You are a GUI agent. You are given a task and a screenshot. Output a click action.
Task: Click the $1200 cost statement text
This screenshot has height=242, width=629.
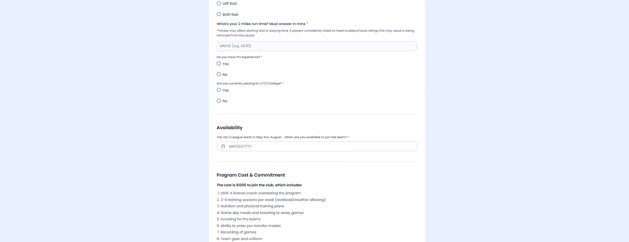(x=259, y=185)
